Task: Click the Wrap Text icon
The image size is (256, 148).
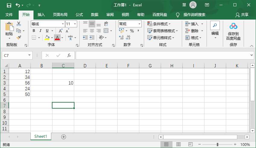Action: tap(106, 24)
